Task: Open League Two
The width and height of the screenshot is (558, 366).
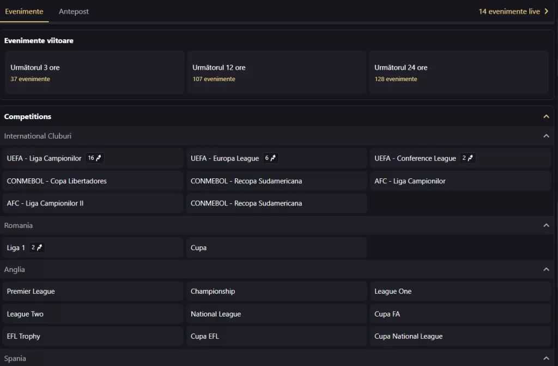Action: point(93,314)
